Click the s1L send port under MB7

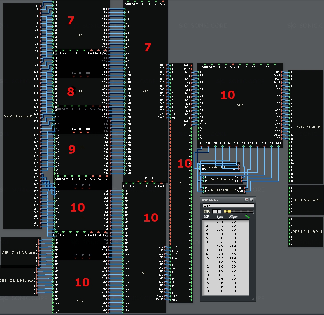click(202, 146)
